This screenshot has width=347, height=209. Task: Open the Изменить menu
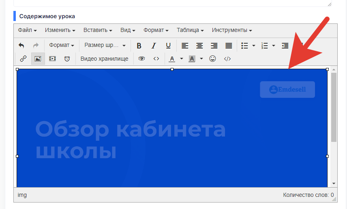pyautogui.click(x=60, y=30)
